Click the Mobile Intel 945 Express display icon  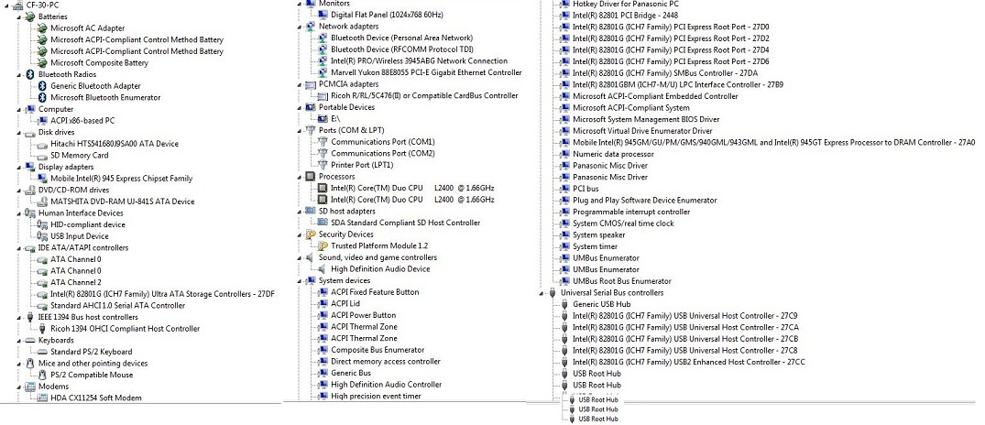[x=43, y=179]
